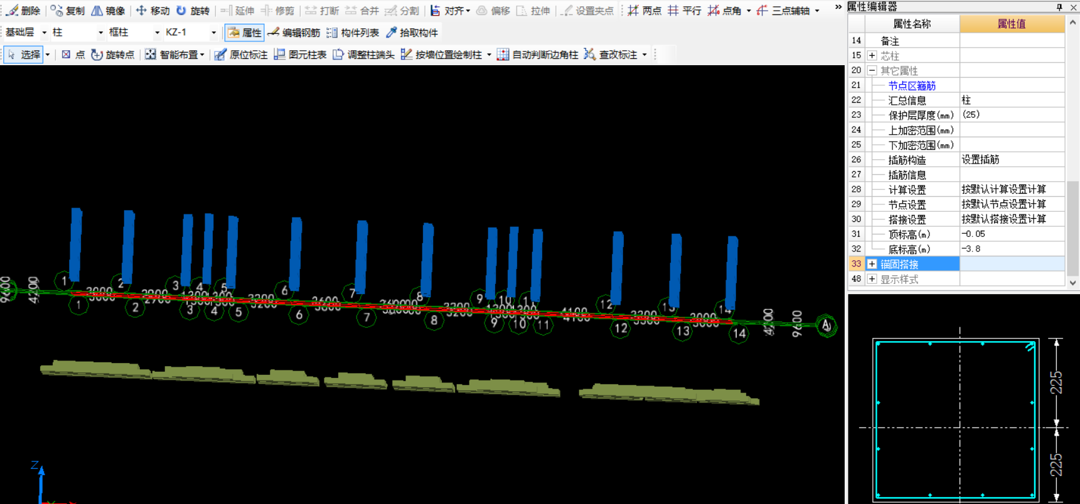Run 自动判断边角柱
This screenshot has width=1080, height=504.
click(x=538, y=55)
